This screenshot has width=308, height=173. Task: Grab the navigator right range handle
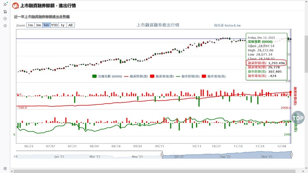point(291,155)
